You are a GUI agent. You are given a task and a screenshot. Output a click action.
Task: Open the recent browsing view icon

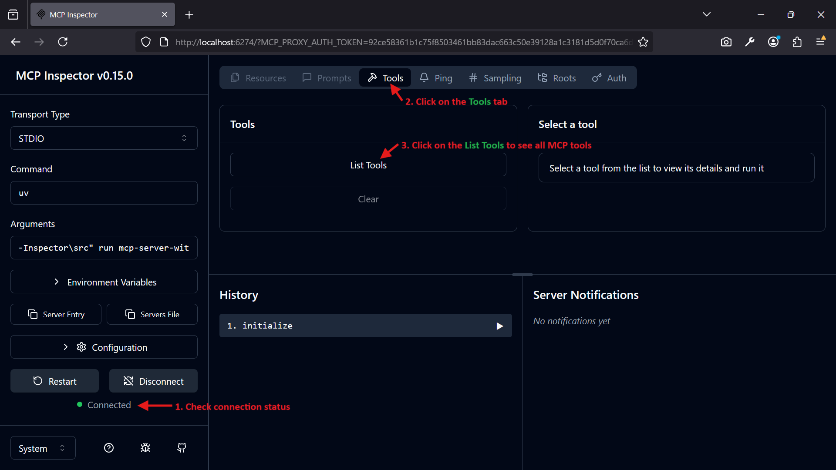[13, 15]
